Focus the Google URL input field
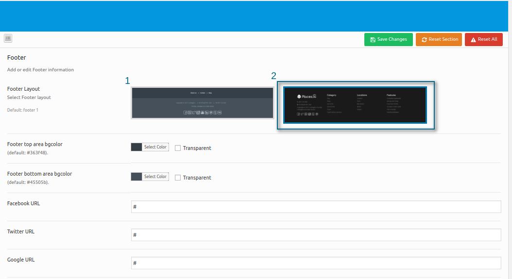The width and height of the screenshot is (512, 279). pos(316,263)
